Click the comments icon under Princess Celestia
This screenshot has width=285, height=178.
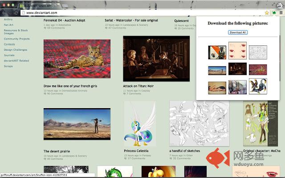coord(126,158)
